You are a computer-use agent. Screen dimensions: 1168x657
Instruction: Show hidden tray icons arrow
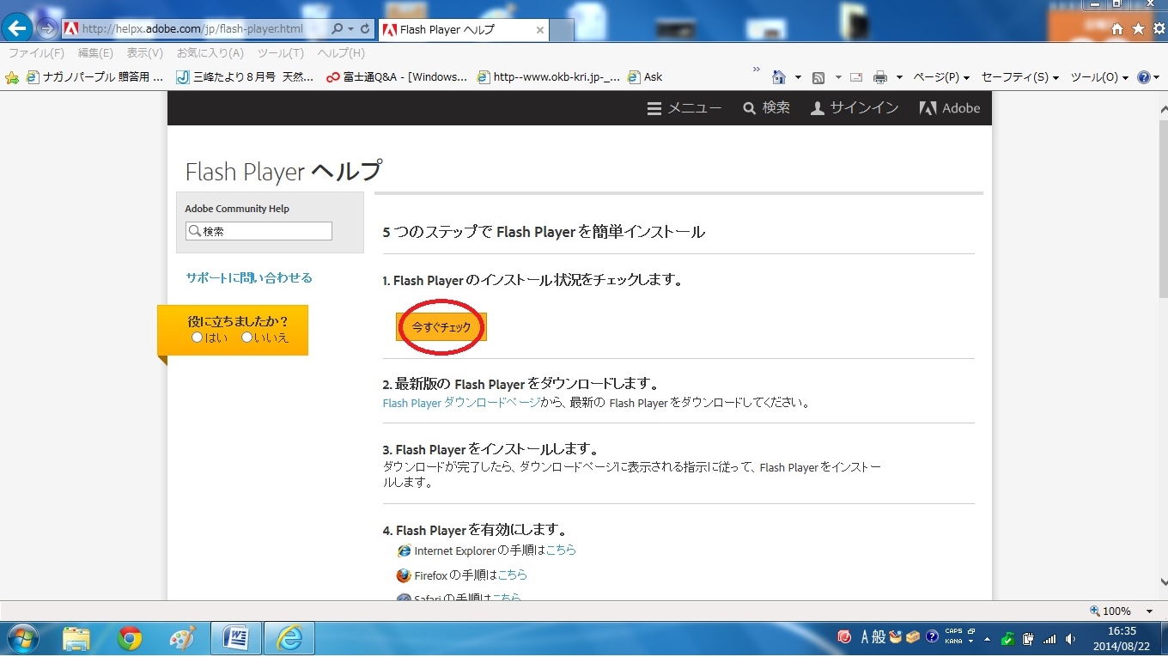click(x=987, y=639)
